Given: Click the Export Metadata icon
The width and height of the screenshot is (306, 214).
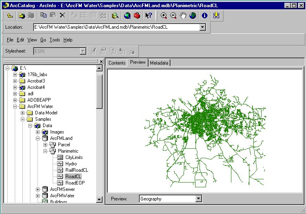Looking at the screenshot, I should (132, 52).
